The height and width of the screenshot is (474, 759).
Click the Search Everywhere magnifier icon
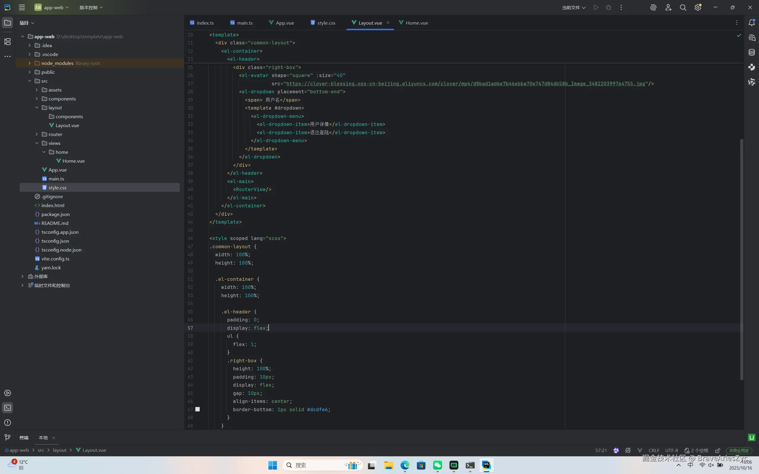tap(683, 7)
